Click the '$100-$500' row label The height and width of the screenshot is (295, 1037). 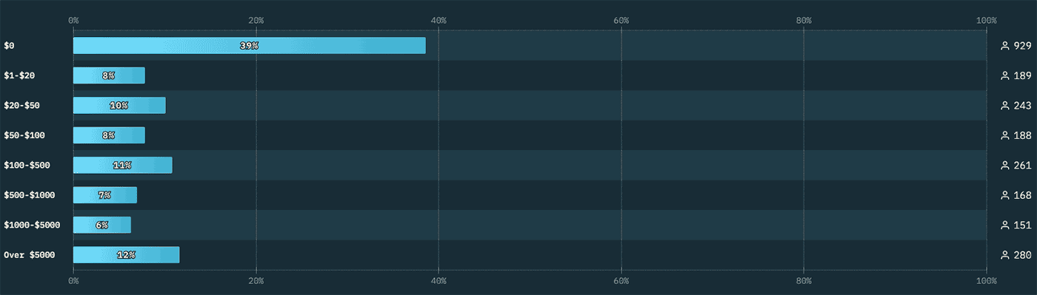click(27, 165)
